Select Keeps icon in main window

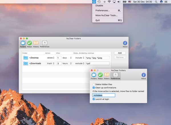pos(29,44)
